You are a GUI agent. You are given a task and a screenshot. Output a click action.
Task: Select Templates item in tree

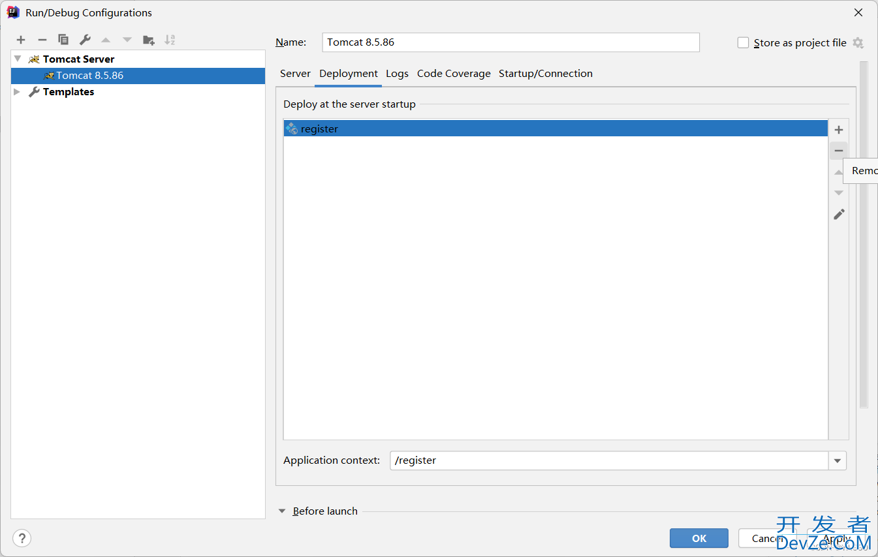coord(69,92)
